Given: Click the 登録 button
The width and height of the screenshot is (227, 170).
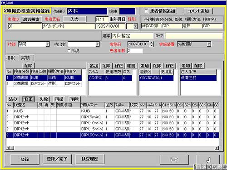Looking at the screenshot, I should pyautogui.click(x=25, y=159).
